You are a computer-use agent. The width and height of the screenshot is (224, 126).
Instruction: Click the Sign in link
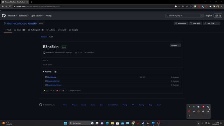[209, 16]
